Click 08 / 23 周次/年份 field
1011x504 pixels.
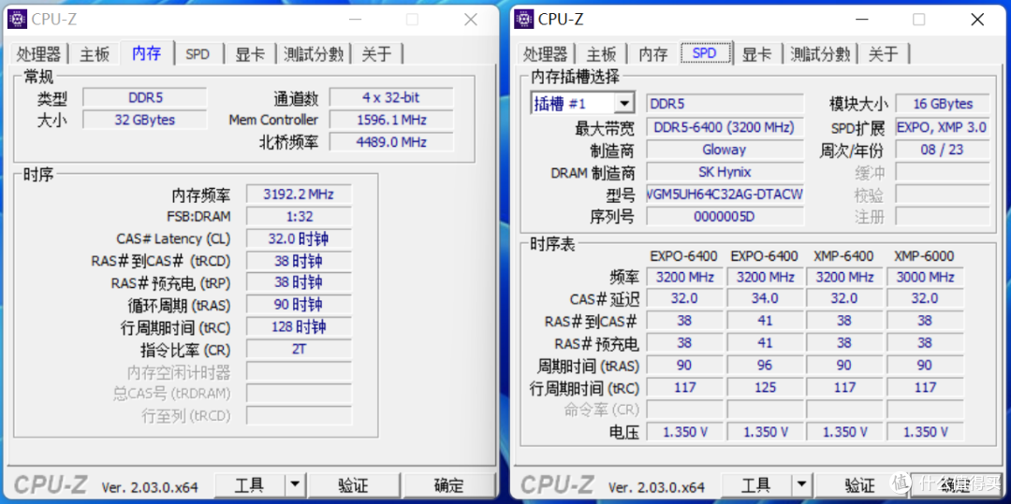click(x=942, y=150)
